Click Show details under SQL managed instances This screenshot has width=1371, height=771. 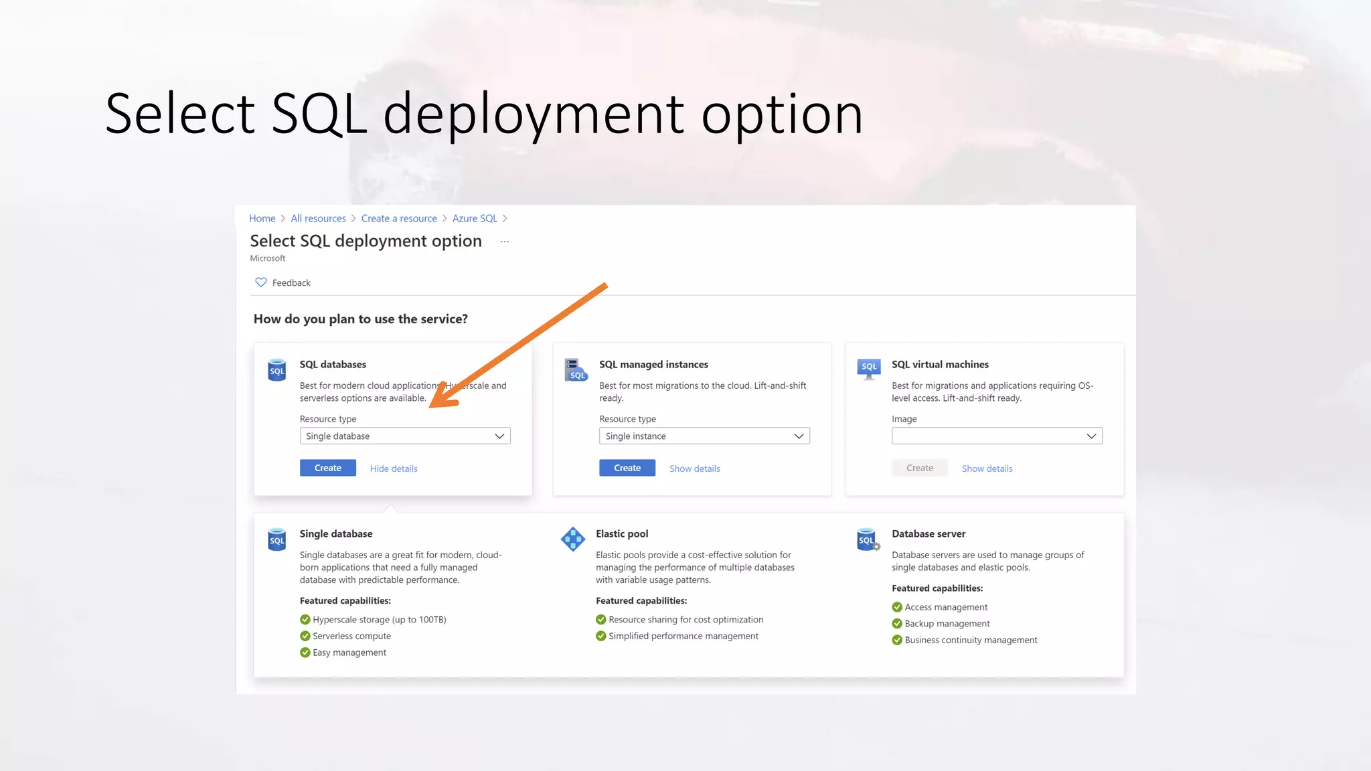pos(695,468)
